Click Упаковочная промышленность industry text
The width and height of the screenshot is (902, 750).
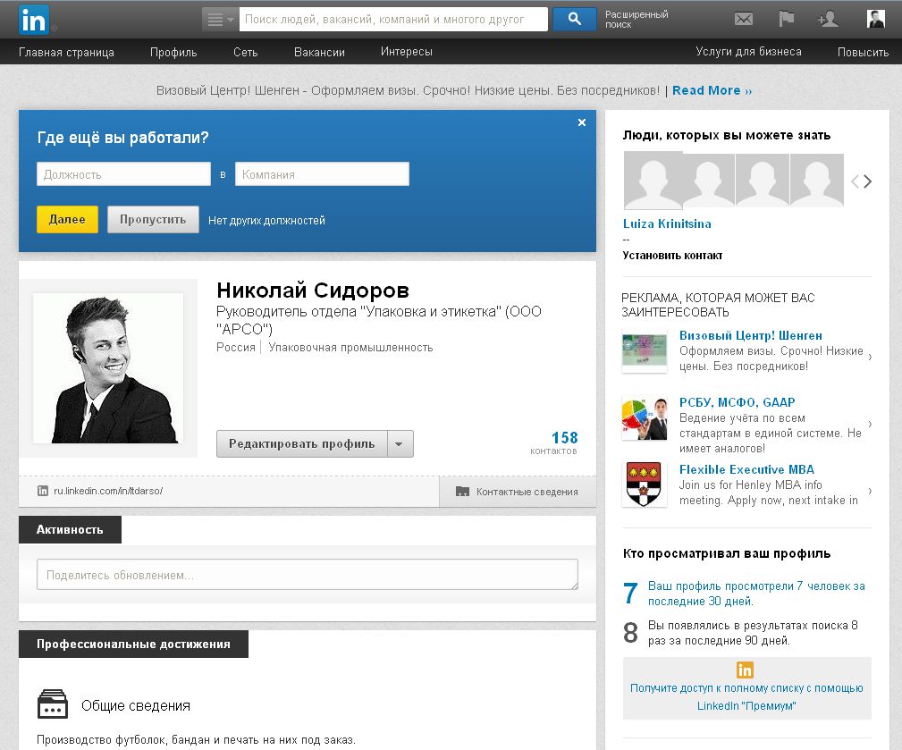point(350,348)
